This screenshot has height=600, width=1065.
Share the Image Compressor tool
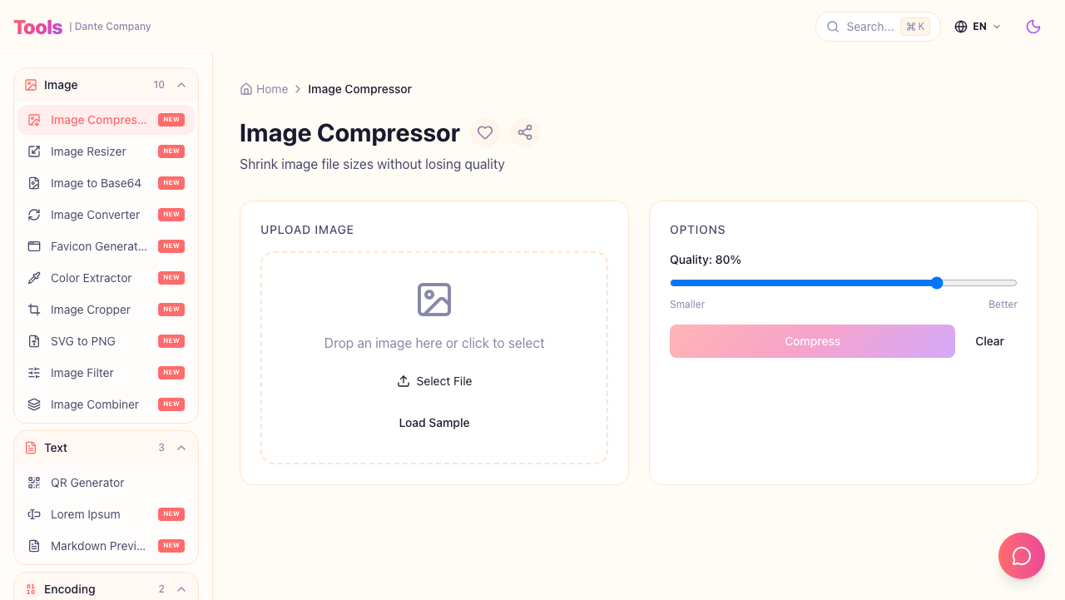[x=525, y=132]
